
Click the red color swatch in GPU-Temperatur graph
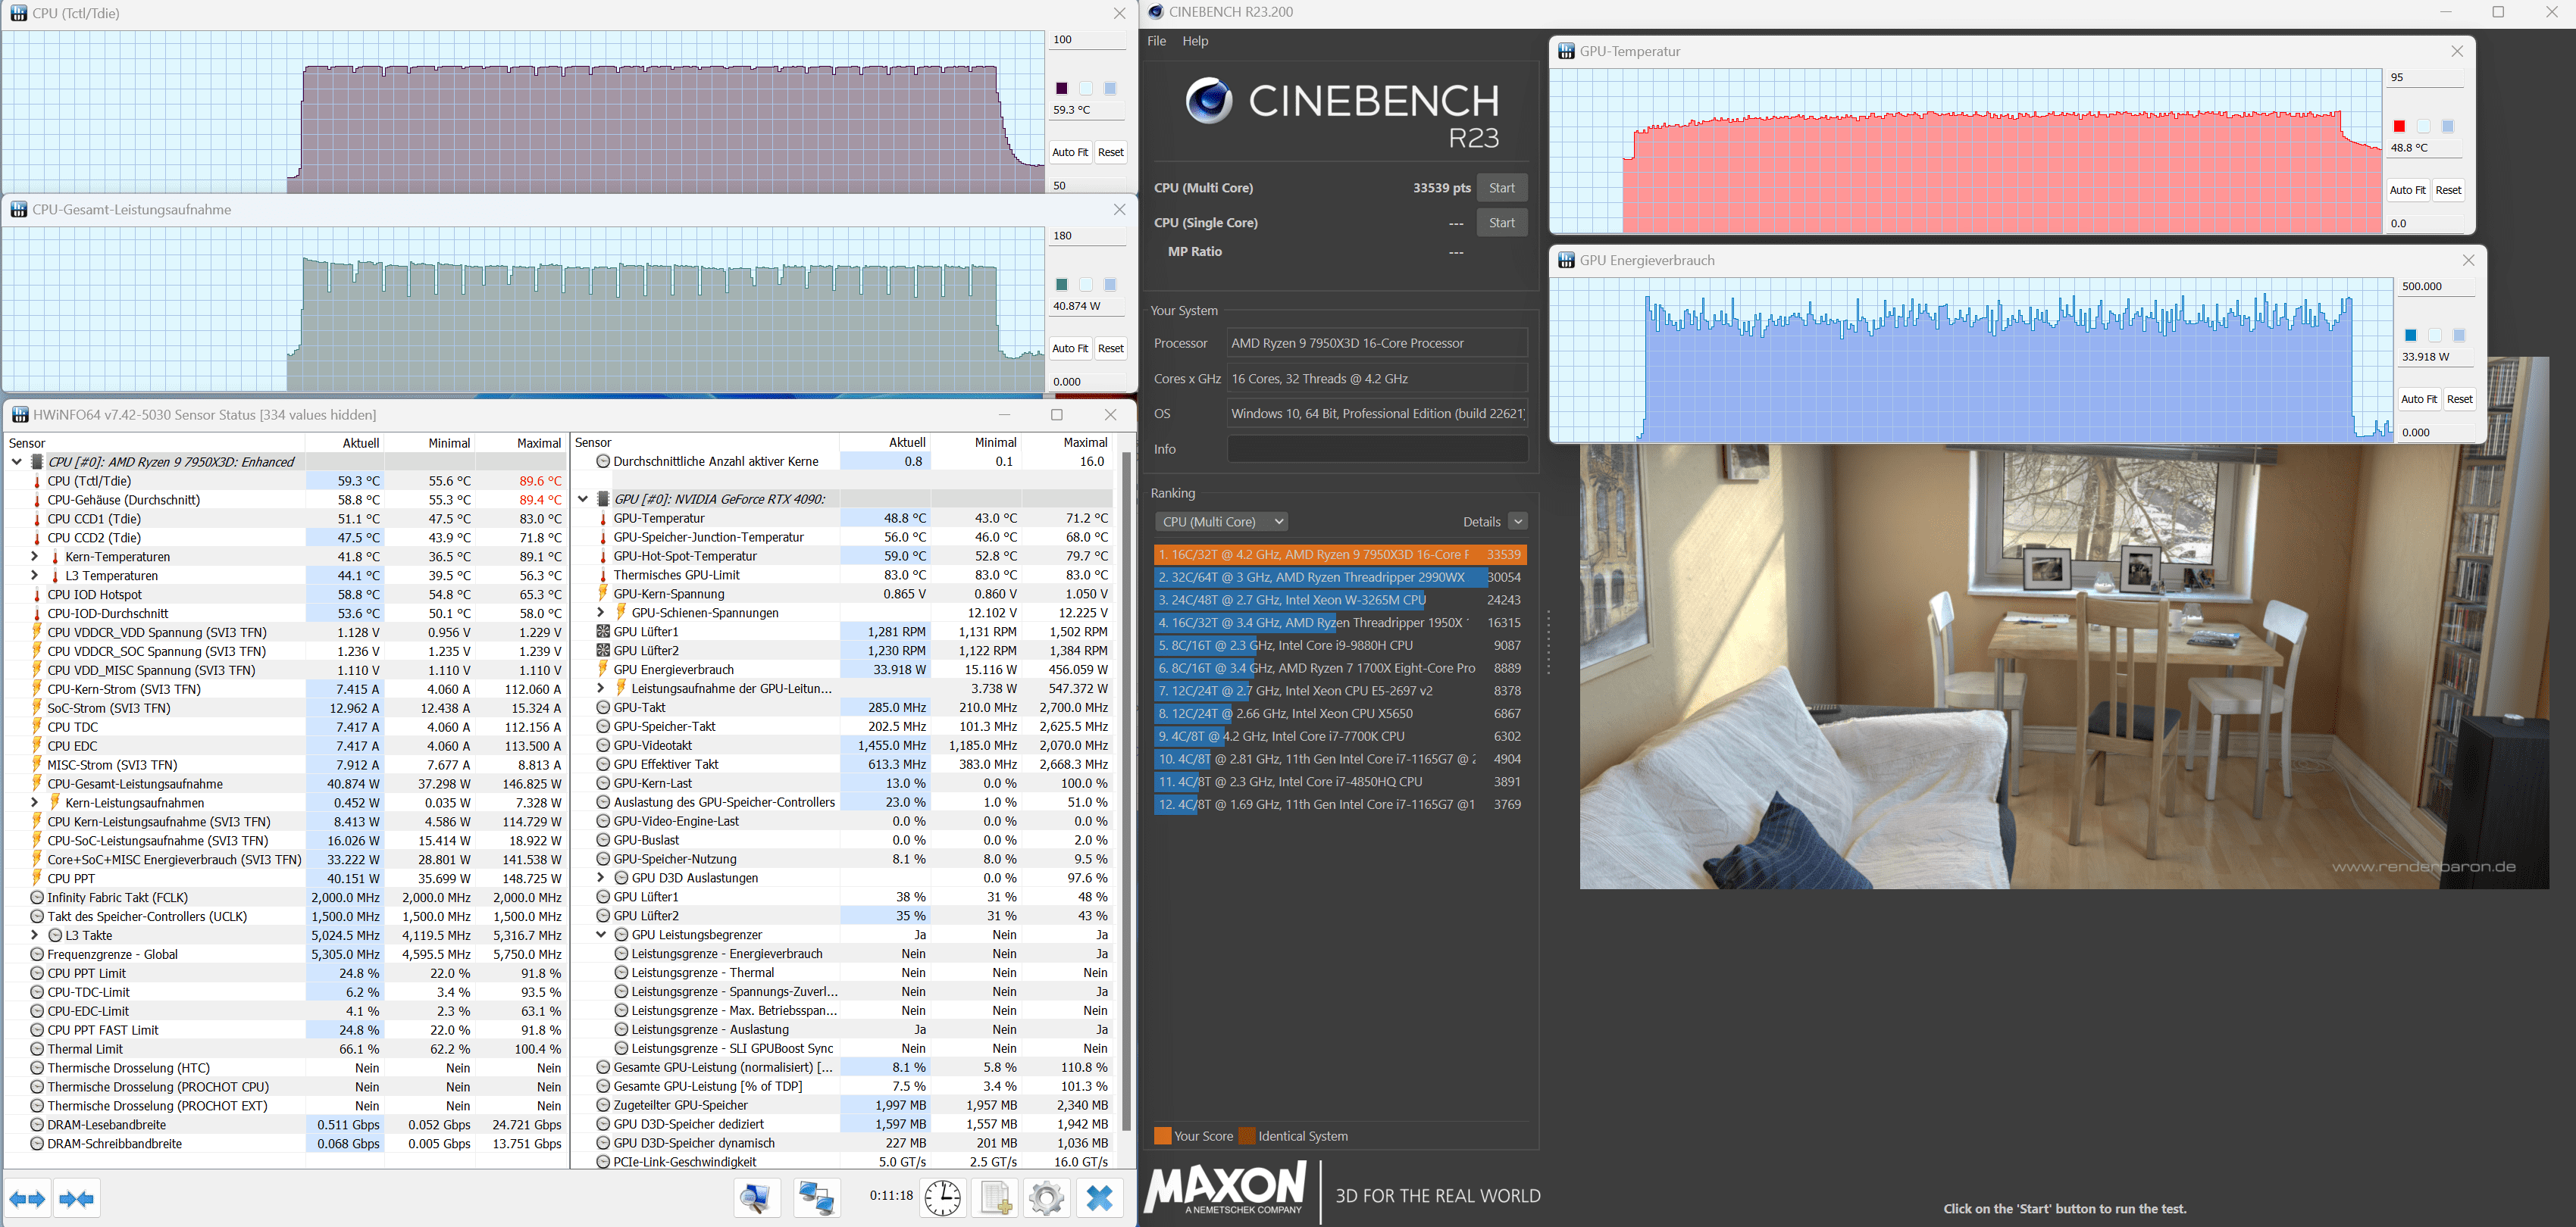tap(2399, 126)
